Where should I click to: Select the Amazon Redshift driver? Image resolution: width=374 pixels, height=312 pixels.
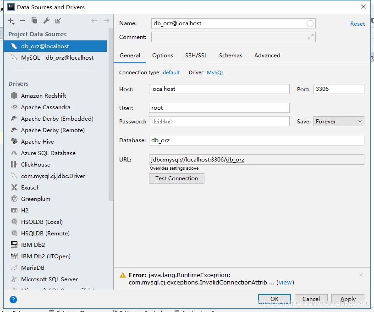tap(55, 96)
